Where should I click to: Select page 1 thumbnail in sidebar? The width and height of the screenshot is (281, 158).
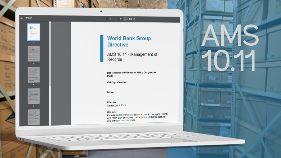pos(34,32)
